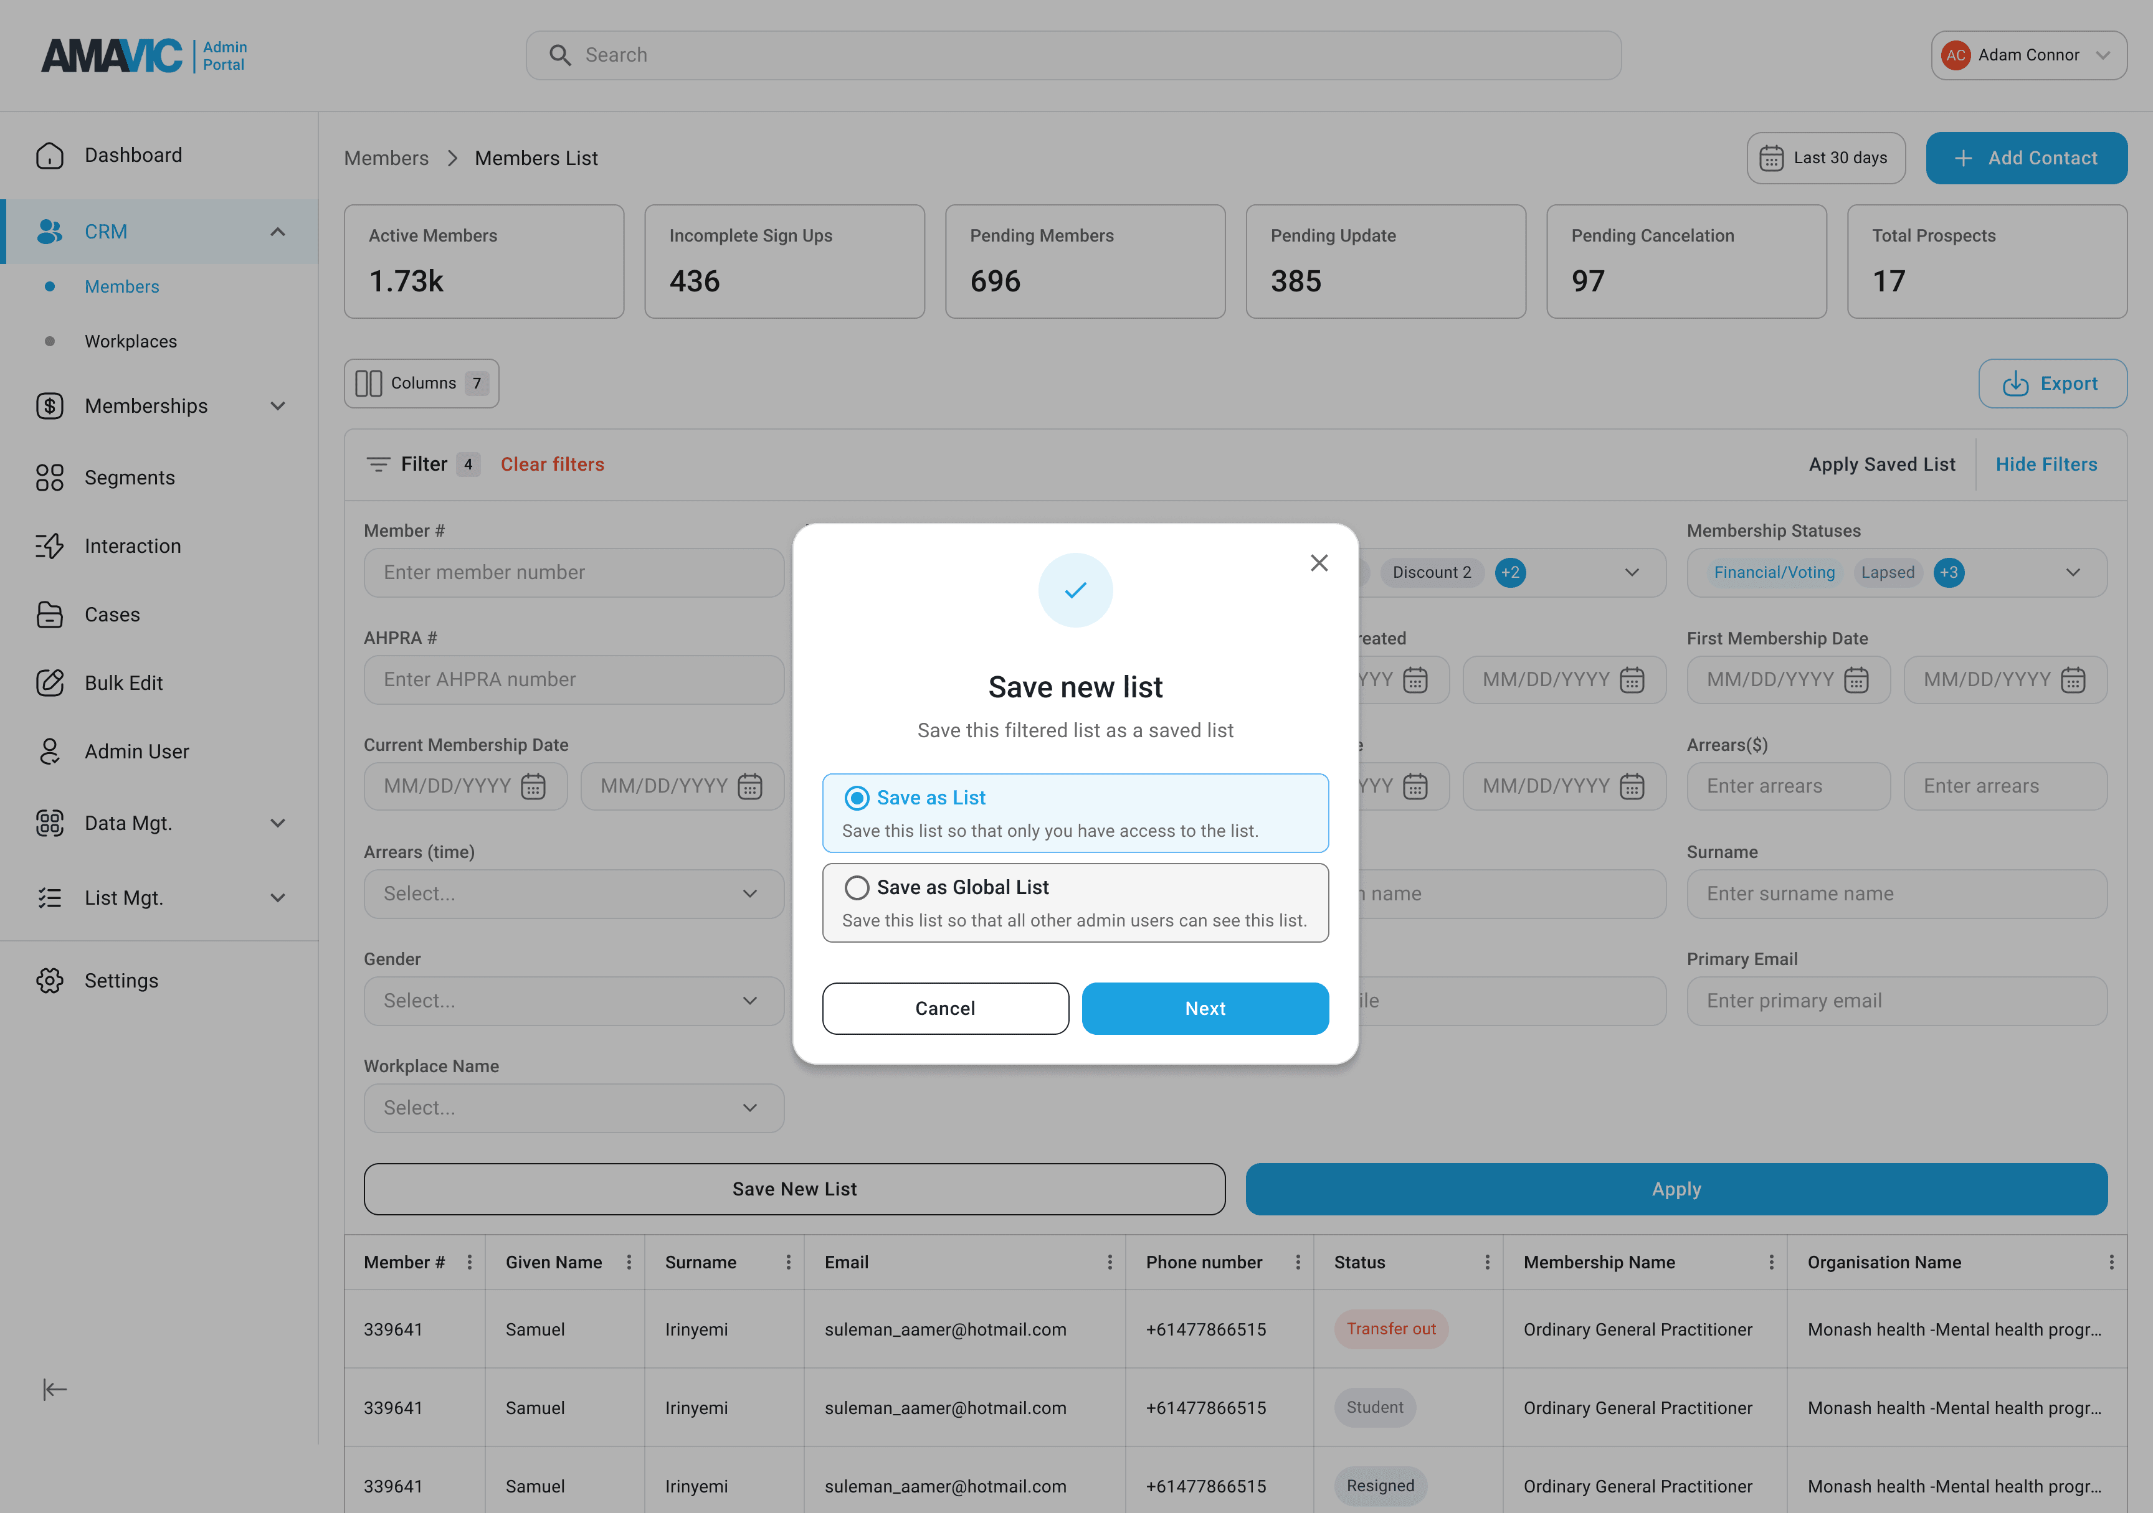Open column menu for Email header
The image size is (2153, 1513).
point(1110,1263)
